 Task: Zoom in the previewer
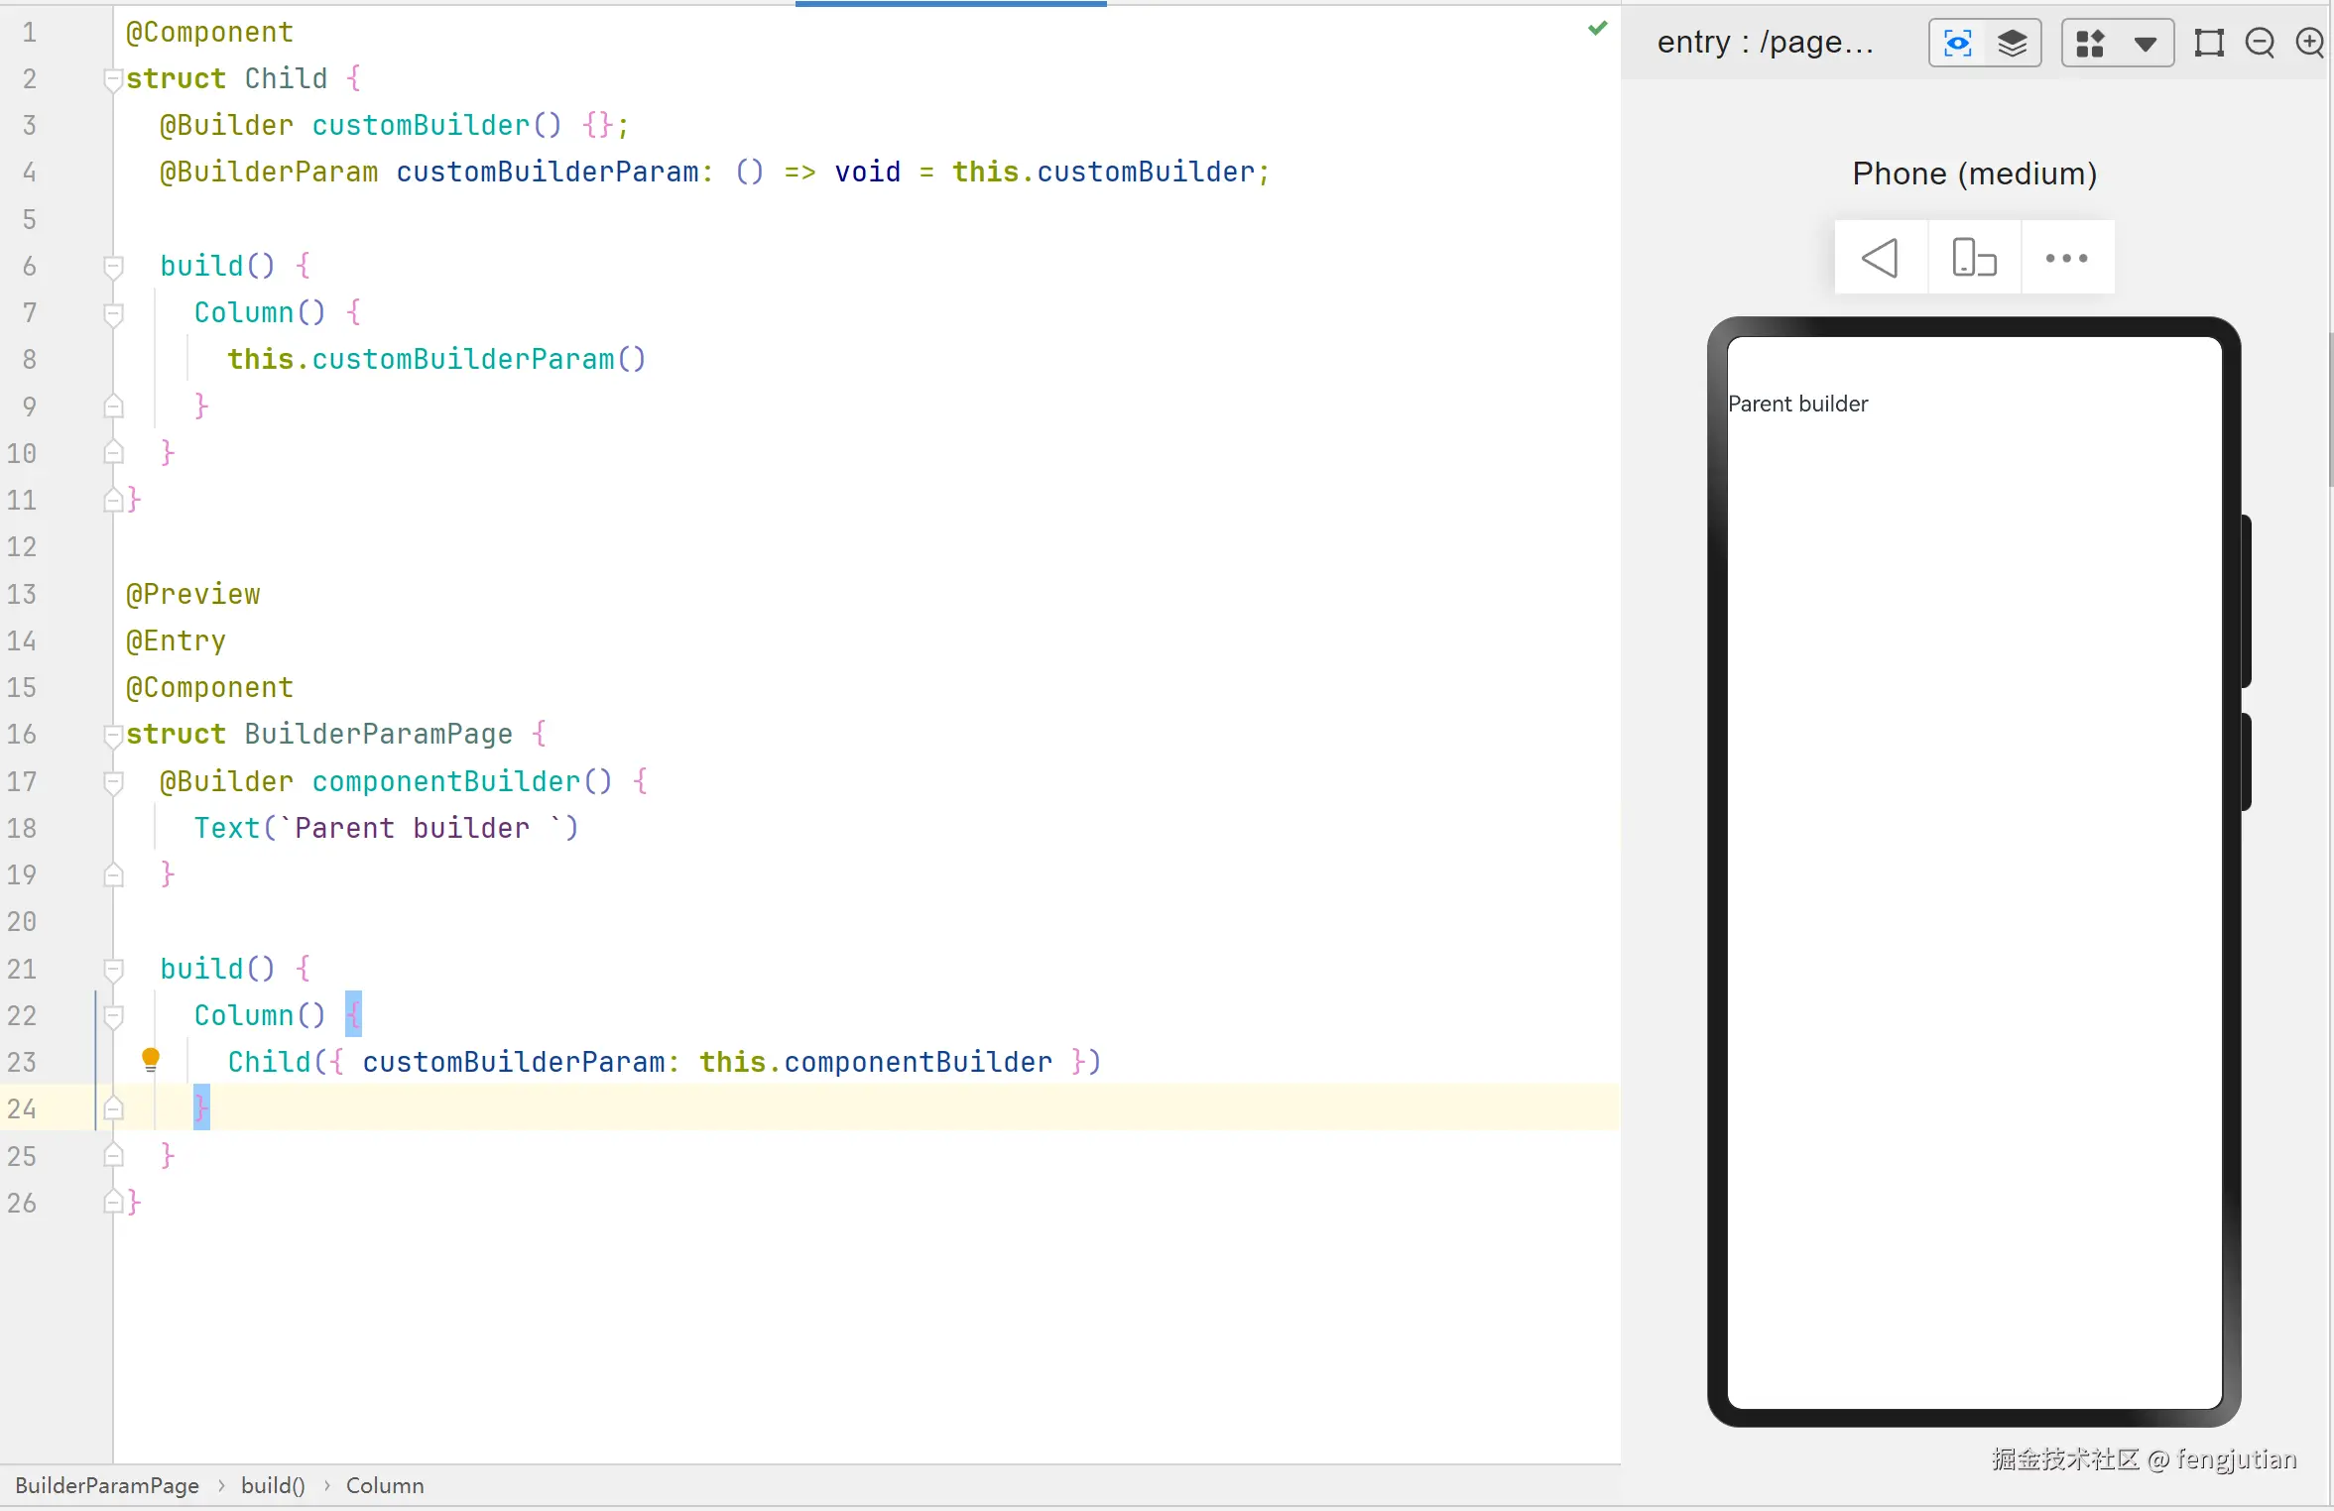pyautogui.click(x=2310, y=43)
